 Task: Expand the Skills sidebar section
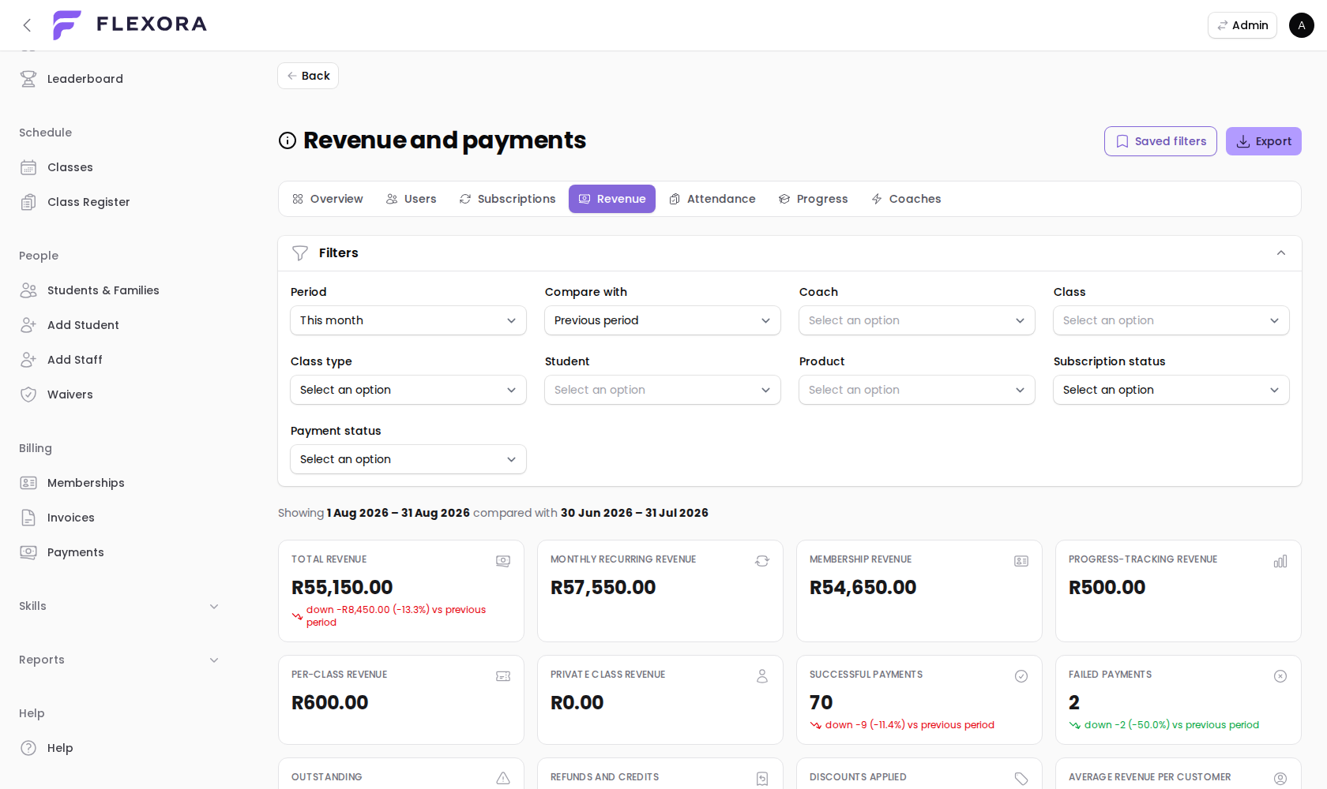tap(118, 606)
